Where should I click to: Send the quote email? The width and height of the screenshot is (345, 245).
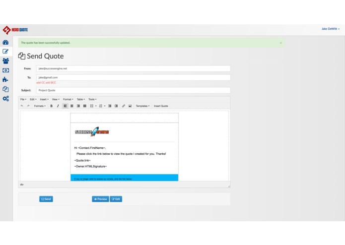pos(46,199)
